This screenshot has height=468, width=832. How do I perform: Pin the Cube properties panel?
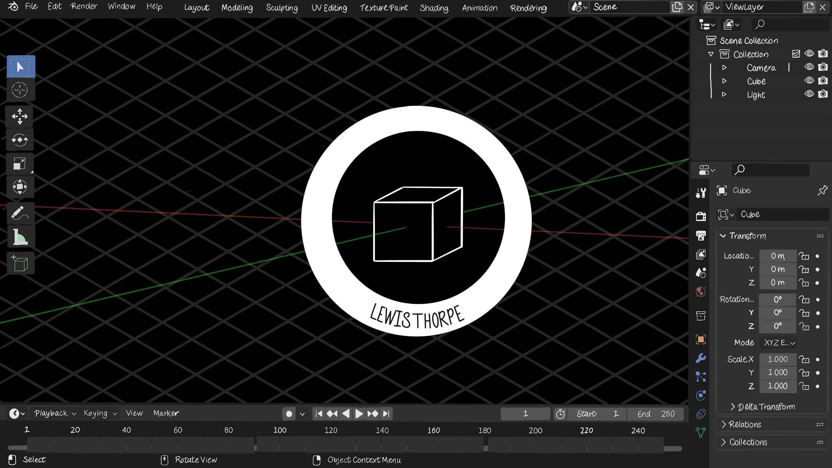[822, 190]
